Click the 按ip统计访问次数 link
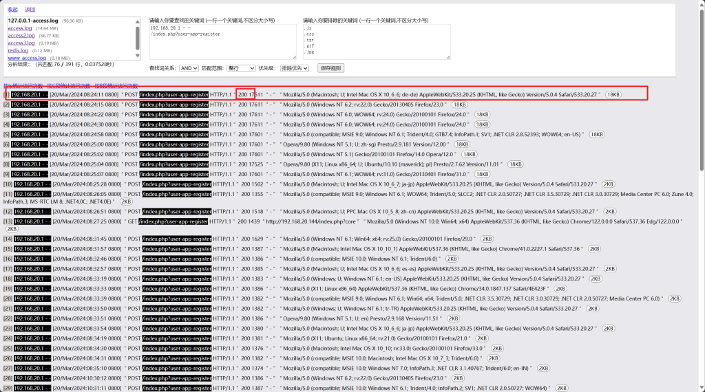This screenshot has width=705, height=392. coord(23,86)
